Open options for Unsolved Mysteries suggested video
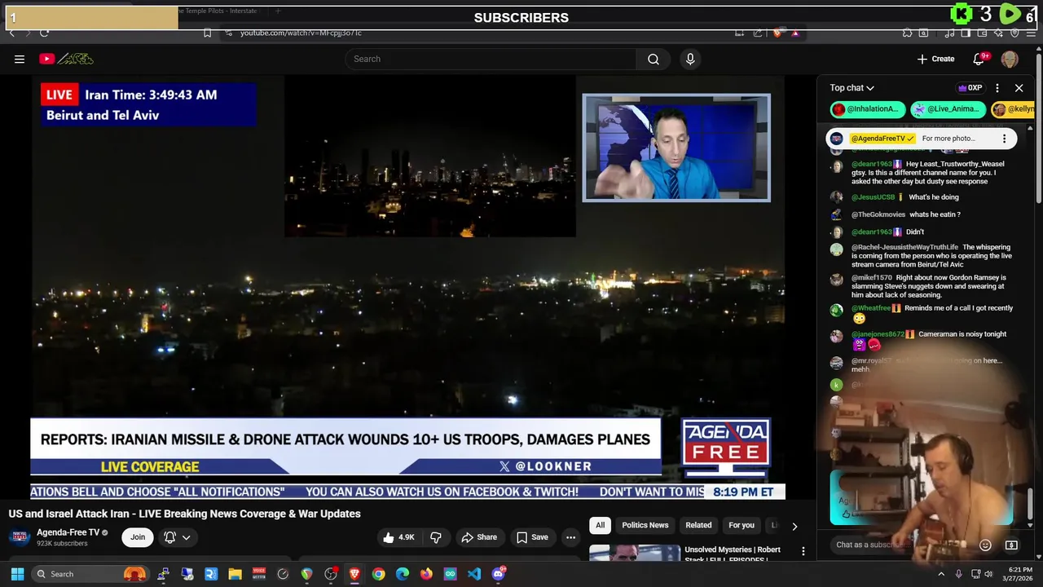Viewport: 1043px width, 587px height. point(803,552)
